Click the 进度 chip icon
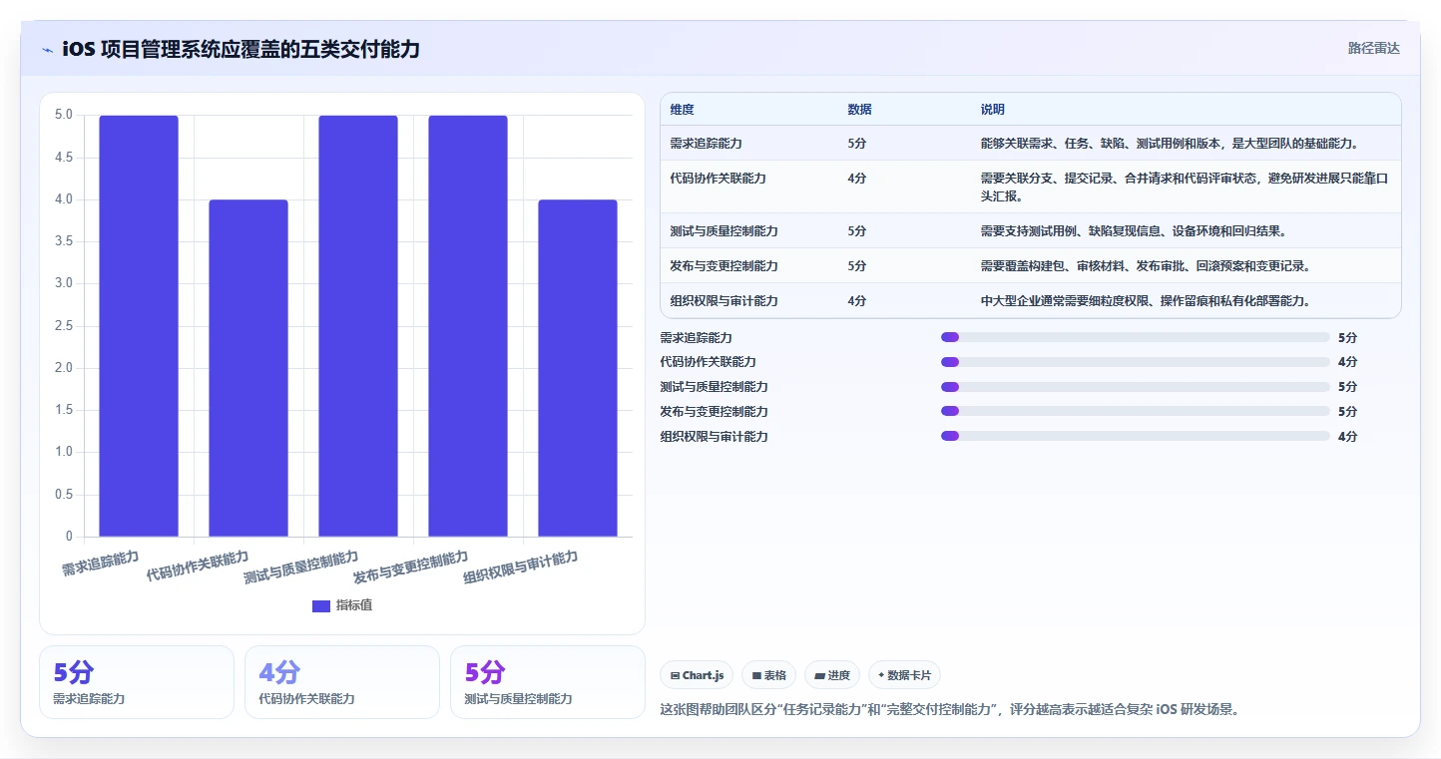This screenshot has width=1441, height=759. 819,675
